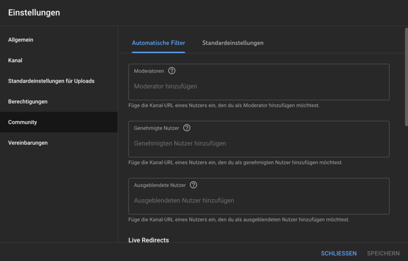This screenshot has width=408, height=261.
Task: Click the Moderator hinzufügen input field
Action: (x=259, y=87)
